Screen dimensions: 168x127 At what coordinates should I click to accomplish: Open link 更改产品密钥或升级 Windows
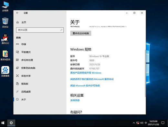pyautogui.click(x=86, y=73)
